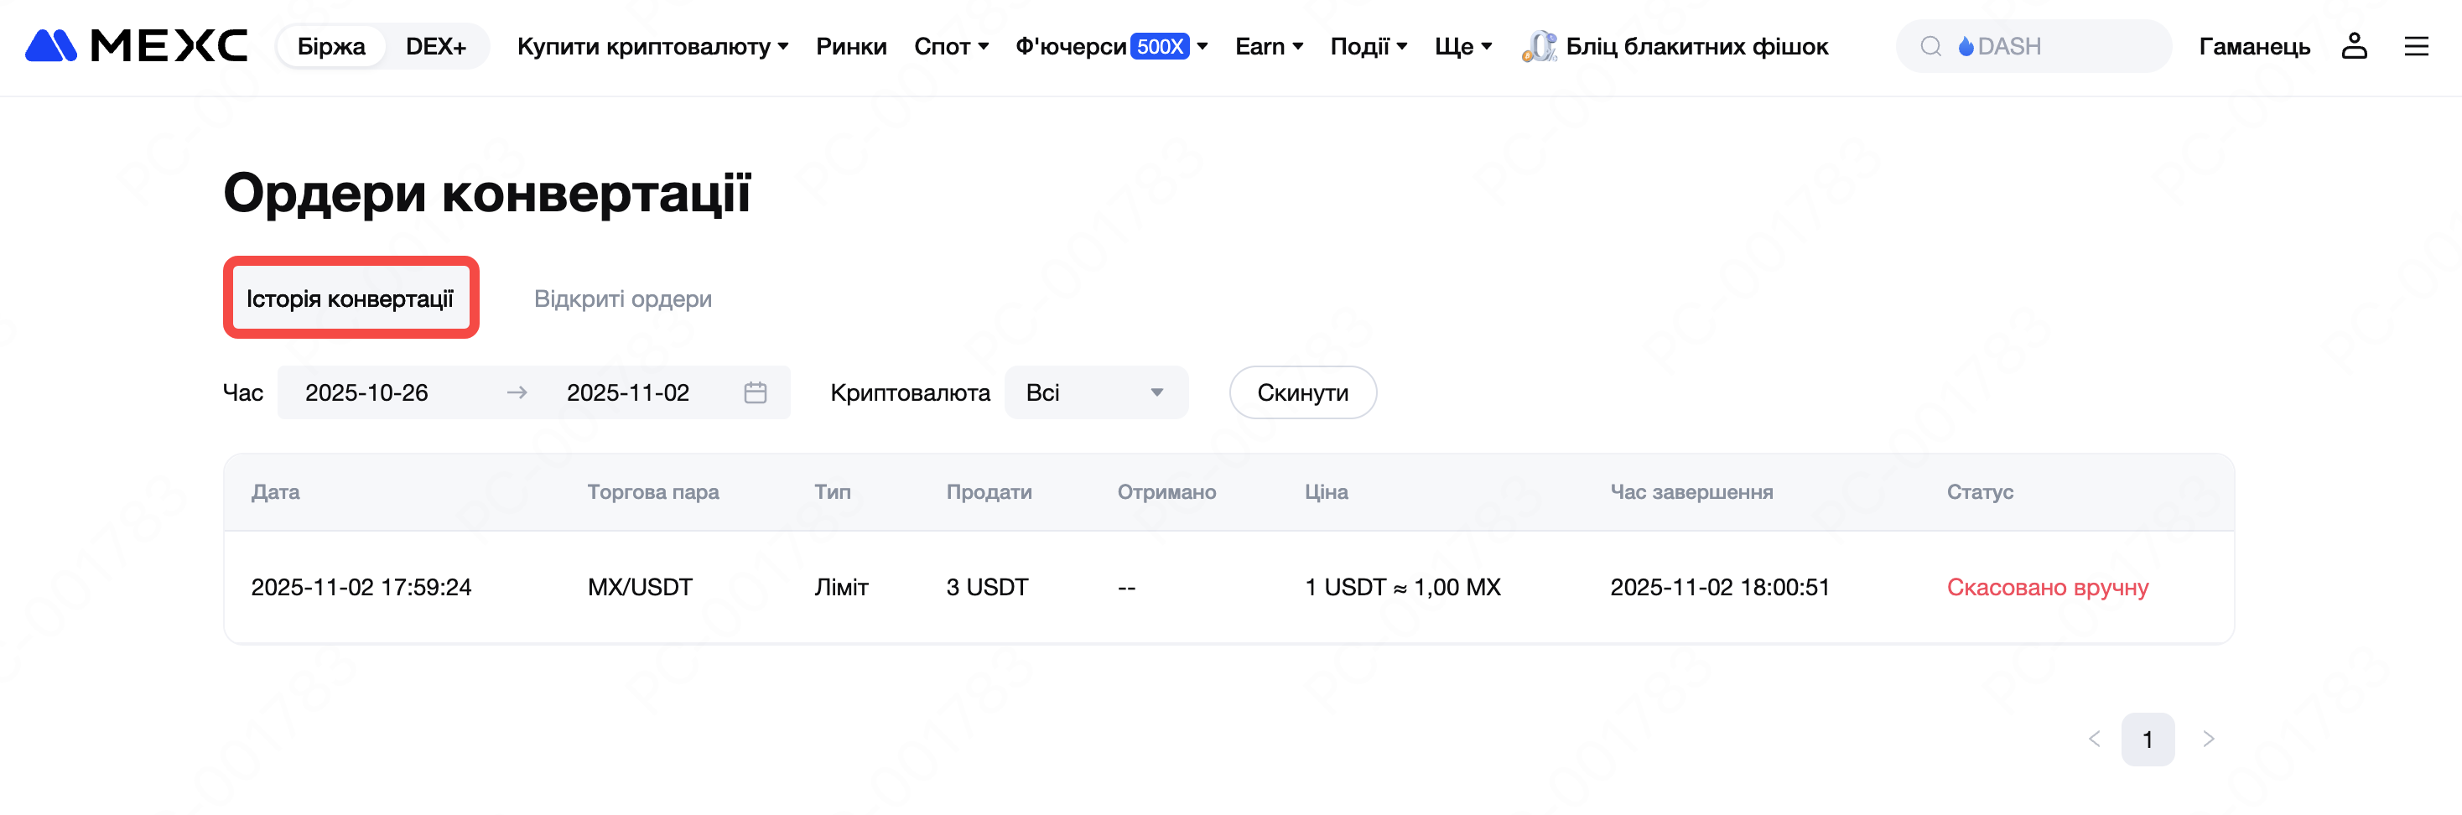
Task: Open the Гаманець link
Action: 2254,46
